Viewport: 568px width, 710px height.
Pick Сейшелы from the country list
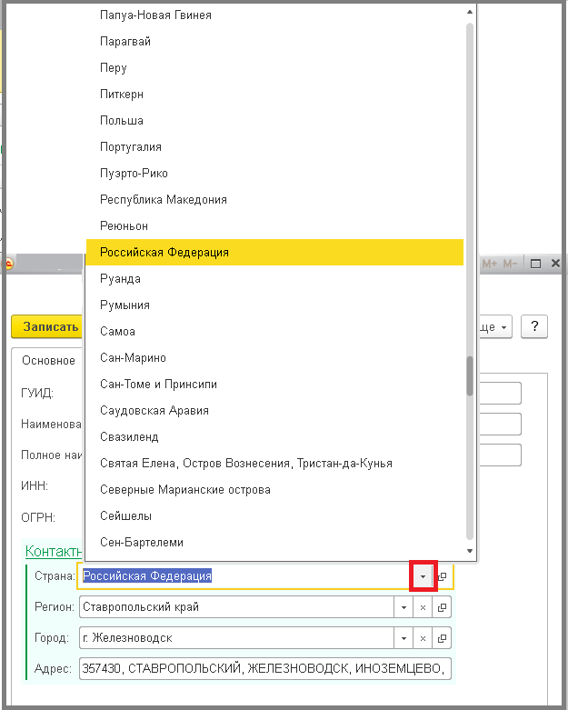point(274,515)
